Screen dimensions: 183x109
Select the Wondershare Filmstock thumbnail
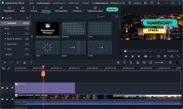(48, 28)
